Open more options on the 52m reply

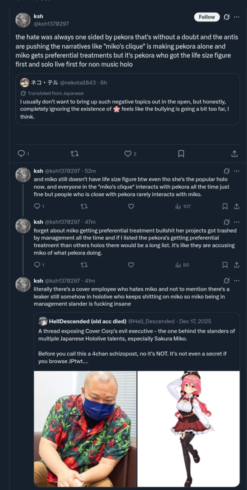[237, 171]
